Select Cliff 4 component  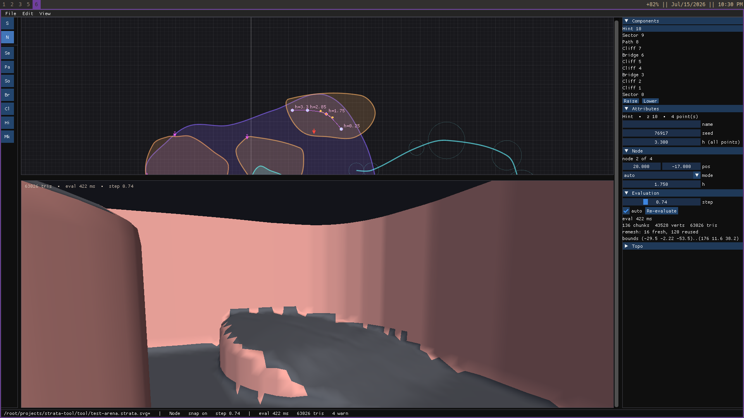[x=682, y=68]
